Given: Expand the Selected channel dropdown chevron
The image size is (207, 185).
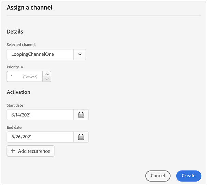Looking at the screenshot, I should pyautogui.click(x=80, y=55).
